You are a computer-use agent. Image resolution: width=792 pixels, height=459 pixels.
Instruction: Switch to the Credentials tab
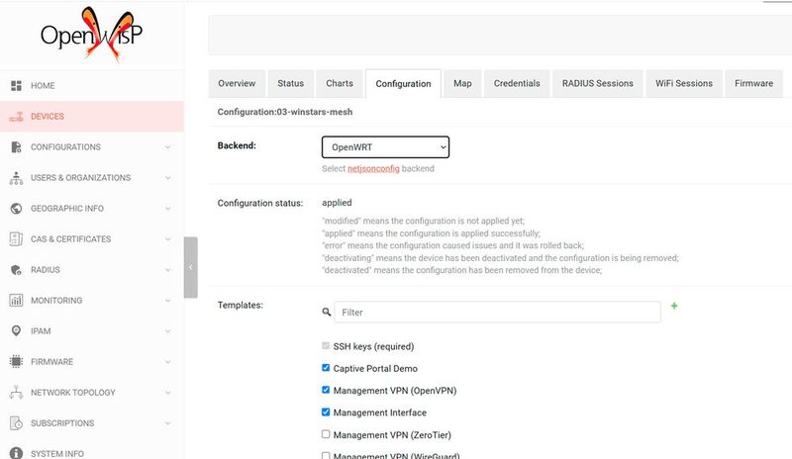517,84
